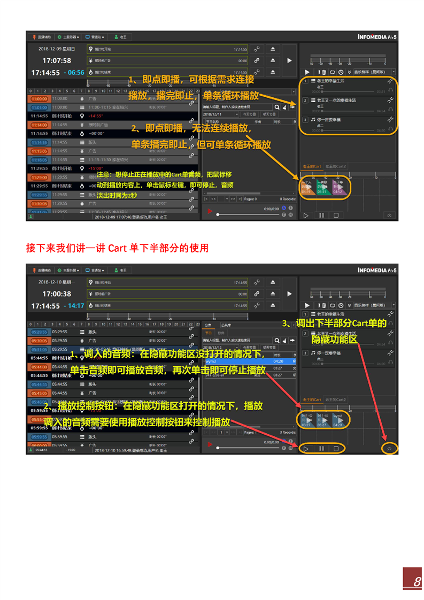The width and height of the screenshot is (424, 600).
Task: Click the Cart play button in lower screenshot
Action: pos(306,448)
